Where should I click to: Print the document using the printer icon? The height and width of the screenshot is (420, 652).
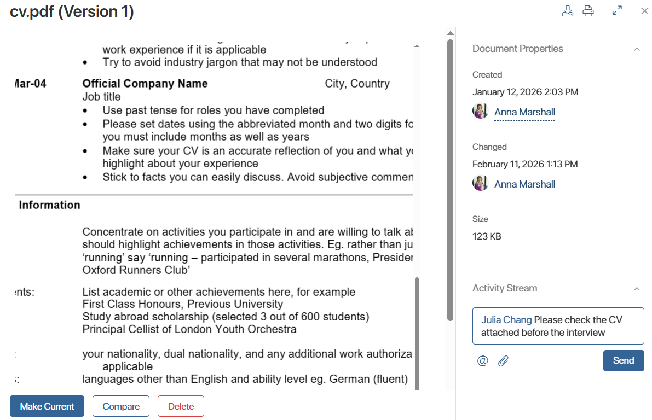(x=588, y=11)
